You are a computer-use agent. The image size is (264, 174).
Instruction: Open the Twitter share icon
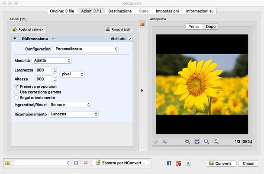[x=188, y=163]
